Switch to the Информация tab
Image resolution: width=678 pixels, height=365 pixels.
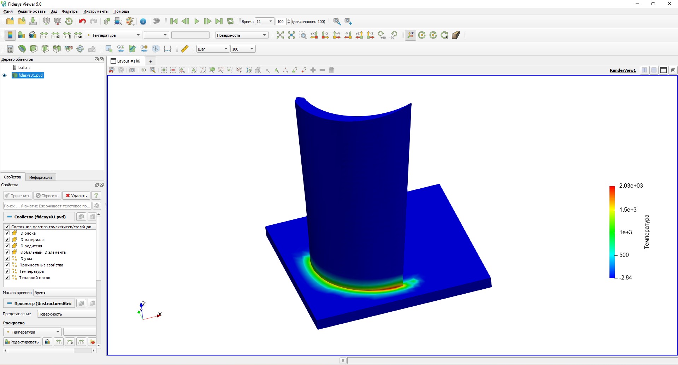(x=40, y=177)
